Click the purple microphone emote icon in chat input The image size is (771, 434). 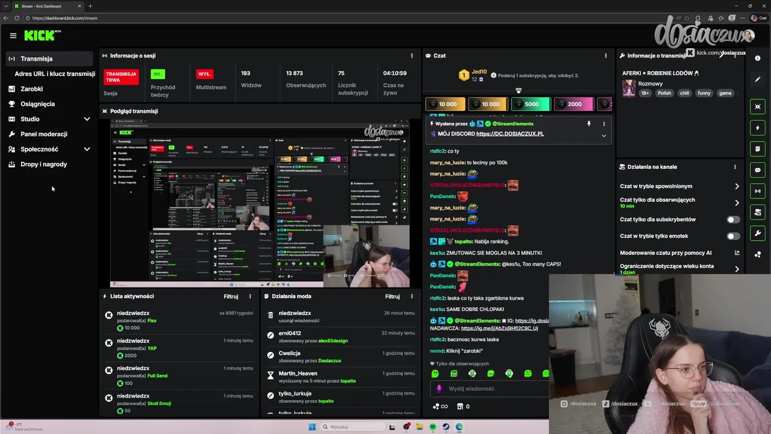pyautogui.click(x=439, y=389)
